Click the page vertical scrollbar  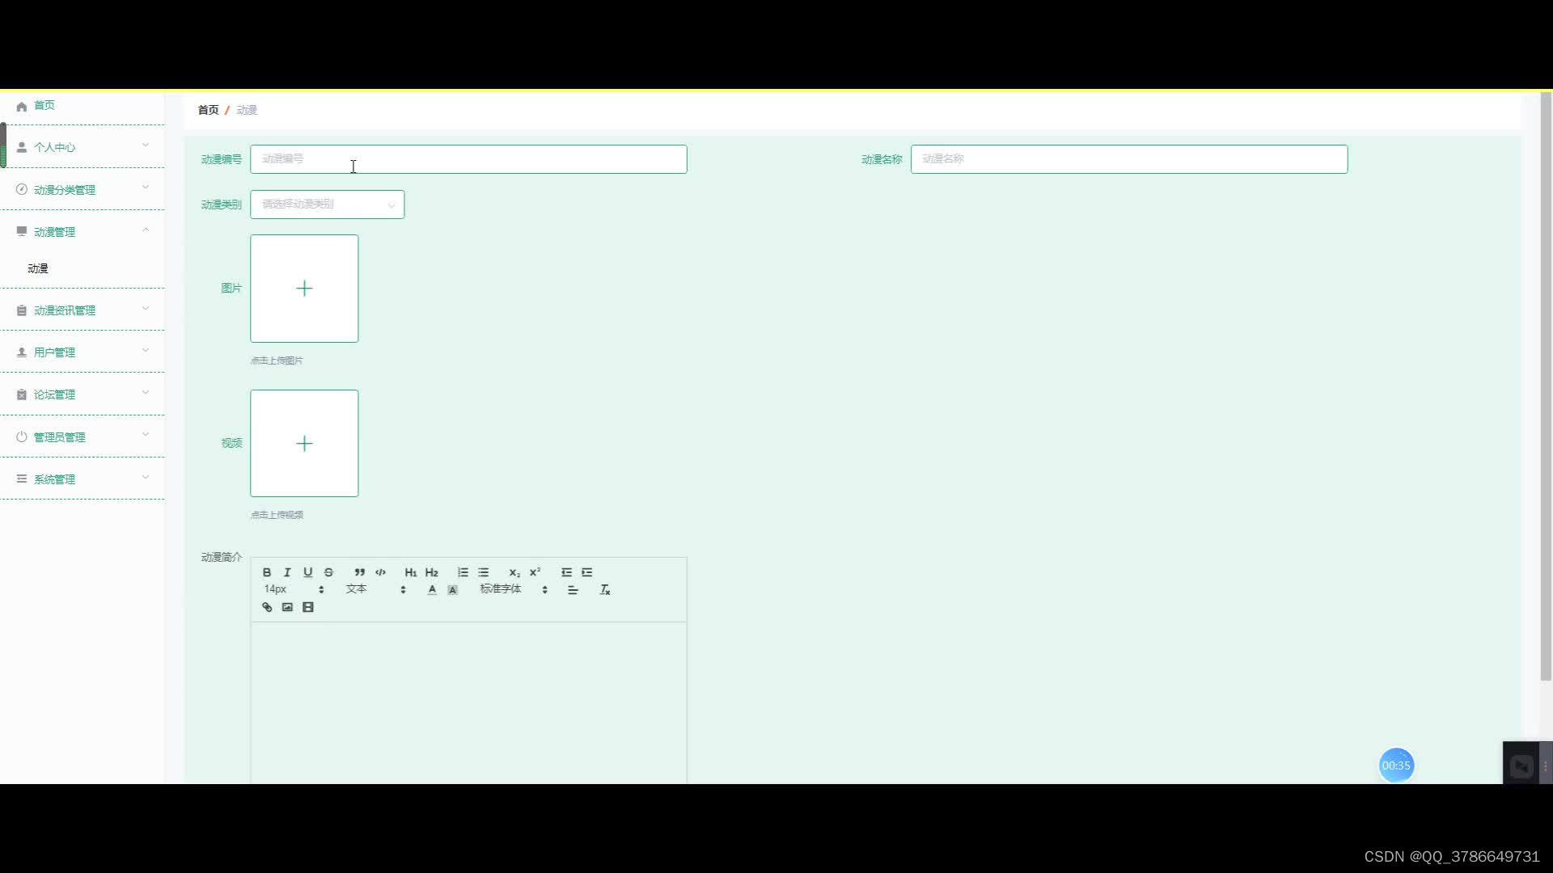(x=1546, y=386)
